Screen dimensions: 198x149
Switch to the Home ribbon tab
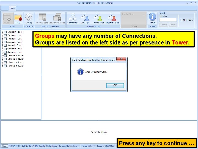pyautogui.click(x=12, y=8)
